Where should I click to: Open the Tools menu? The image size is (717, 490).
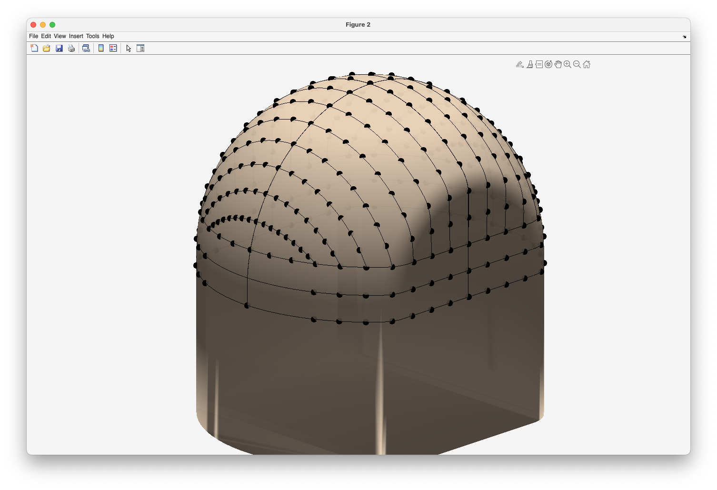tap(92, 36)
